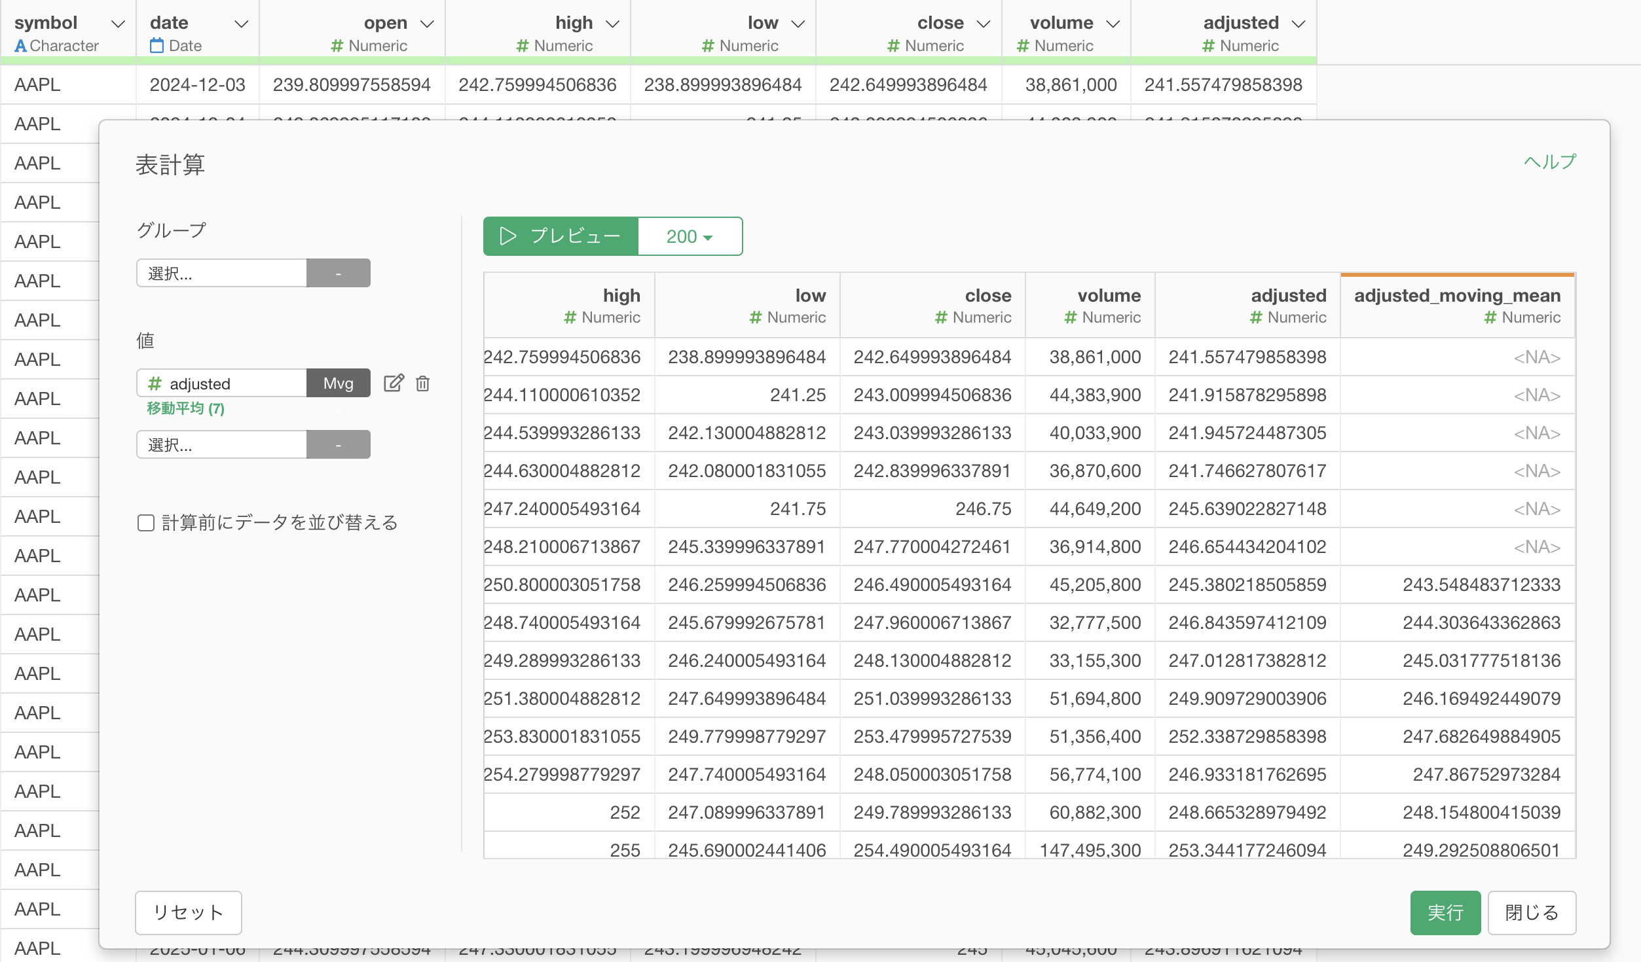
Task: Enable sorting data before calculation checkbox
Action: tap(146, 523)
